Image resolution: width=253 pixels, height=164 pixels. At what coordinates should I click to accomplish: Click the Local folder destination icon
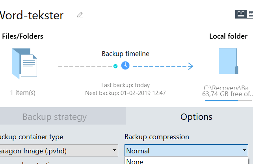pos(228,61)
